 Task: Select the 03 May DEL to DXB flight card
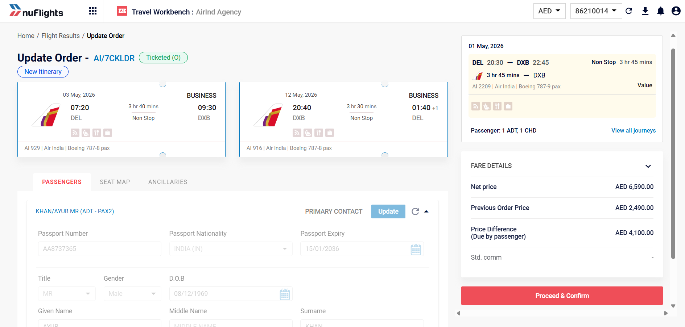121,120
